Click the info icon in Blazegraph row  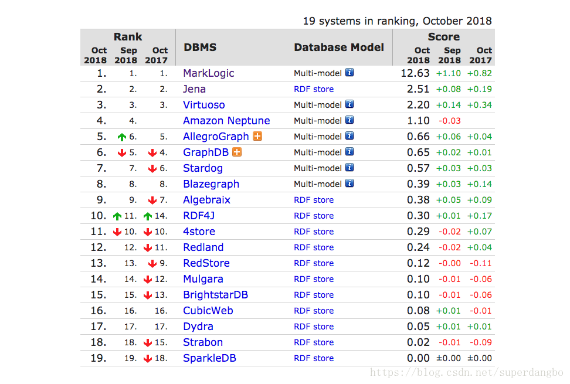click(x=350, y=183)
